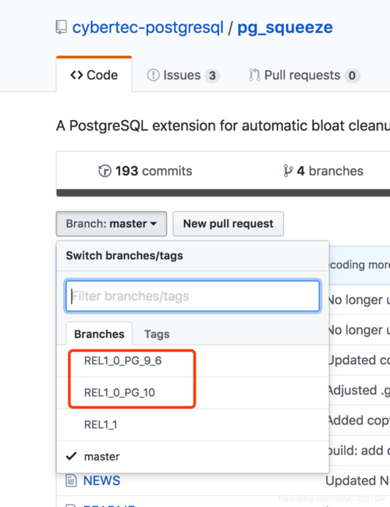Select branch REL1_0_PG_10

193,392
